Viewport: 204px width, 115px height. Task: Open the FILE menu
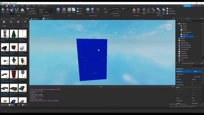point(3,6)
